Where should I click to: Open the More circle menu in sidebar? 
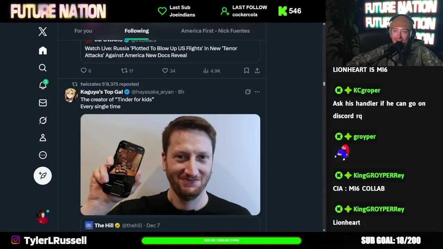click(43, 155)
